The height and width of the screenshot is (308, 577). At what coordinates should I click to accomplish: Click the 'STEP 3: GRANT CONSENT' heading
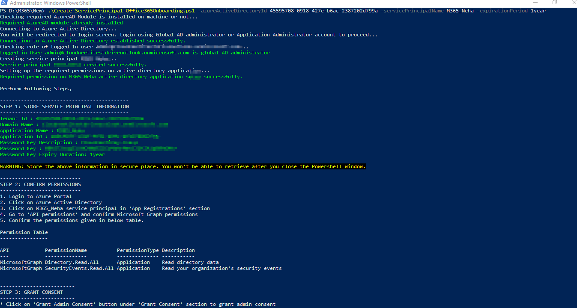(x=31, y=292)
